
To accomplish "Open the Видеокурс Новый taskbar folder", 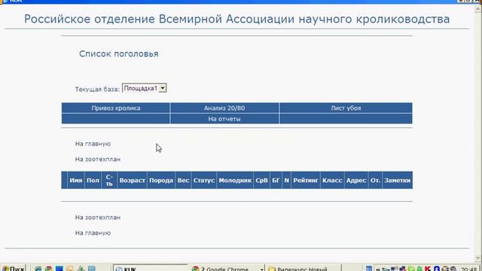I will point(303,268).
